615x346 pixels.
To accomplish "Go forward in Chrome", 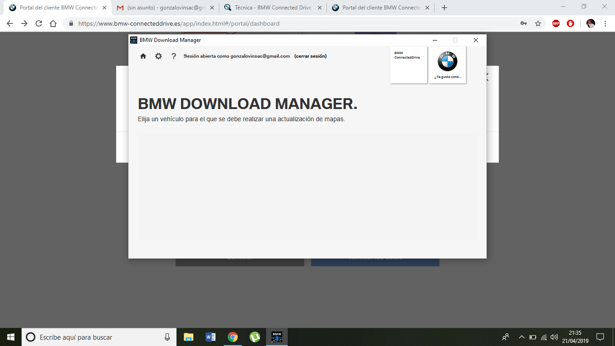I will tap(24, 23).
